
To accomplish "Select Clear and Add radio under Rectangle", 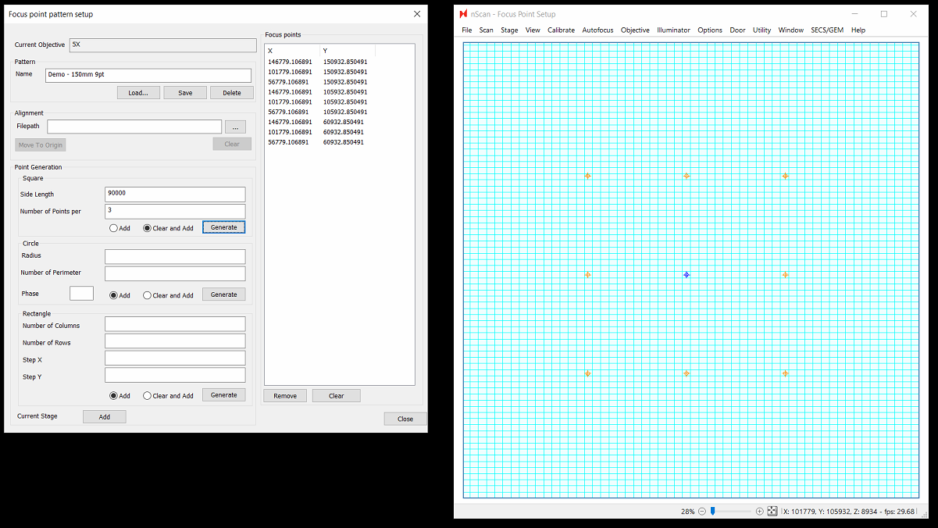I will coord(148,396).
